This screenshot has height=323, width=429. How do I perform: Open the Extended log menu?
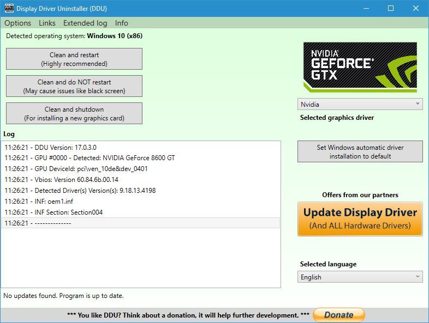coord(85,23)
